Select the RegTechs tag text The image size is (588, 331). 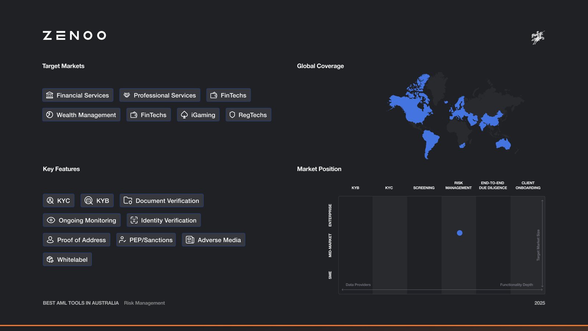click(x=252, y=115)
